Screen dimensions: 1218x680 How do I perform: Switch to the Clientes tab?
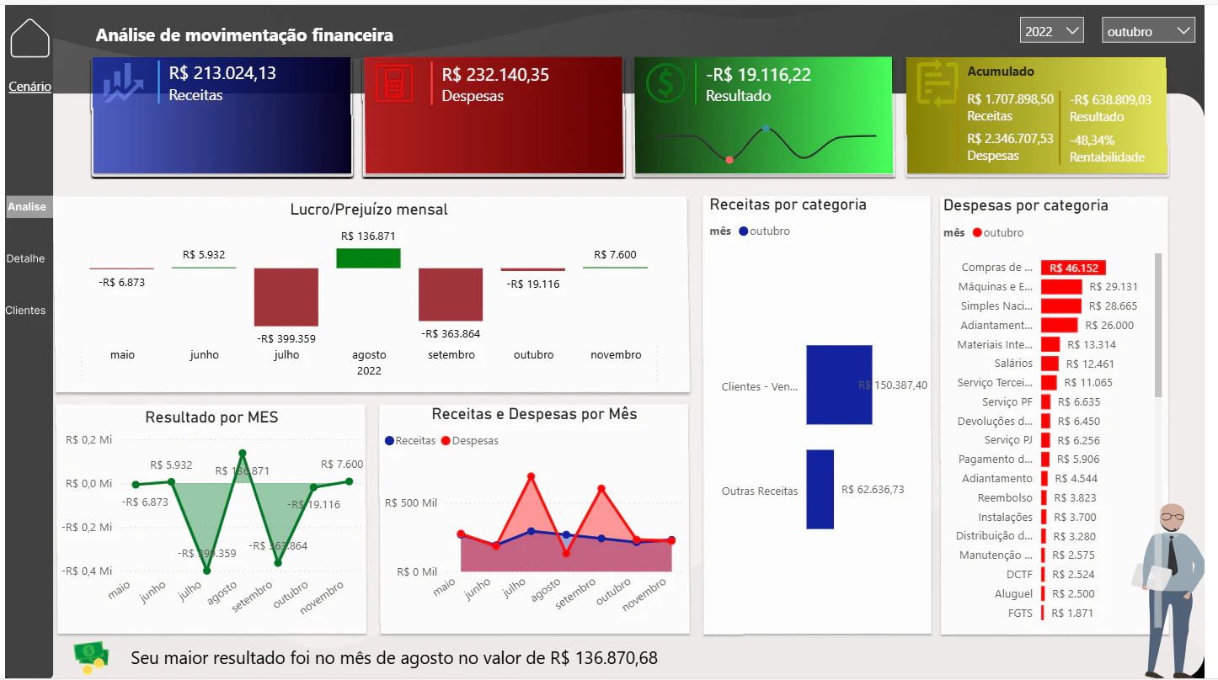point(26,310)
